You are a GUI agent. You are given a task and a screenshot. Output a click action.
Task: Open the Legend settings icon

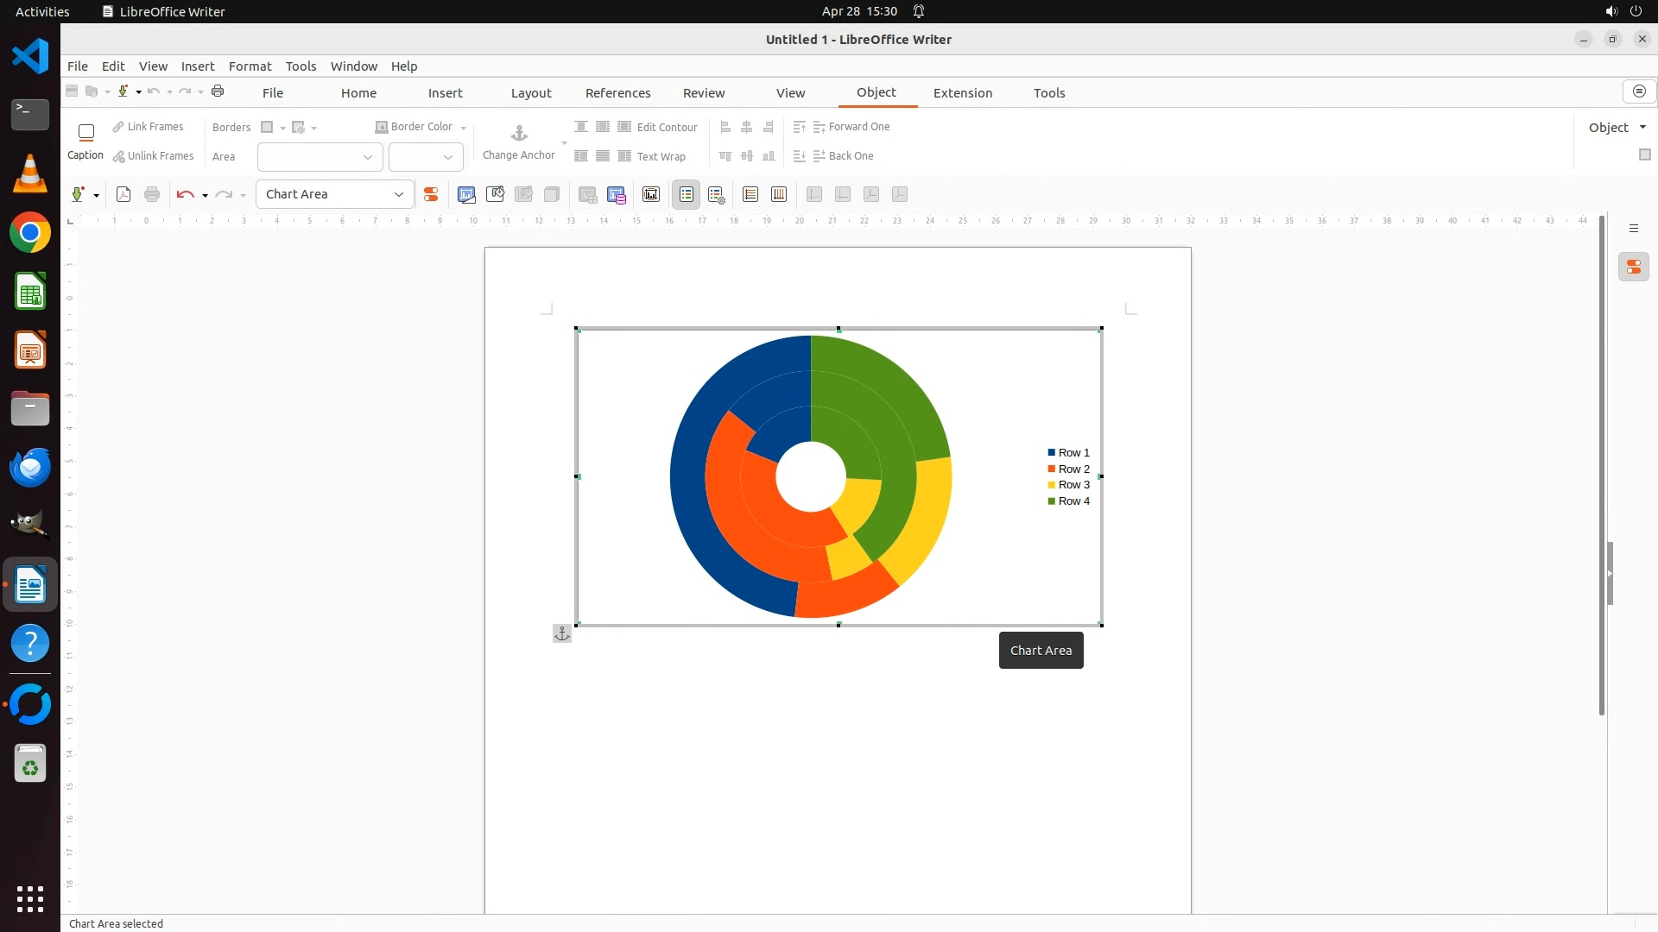click(716, 194)
